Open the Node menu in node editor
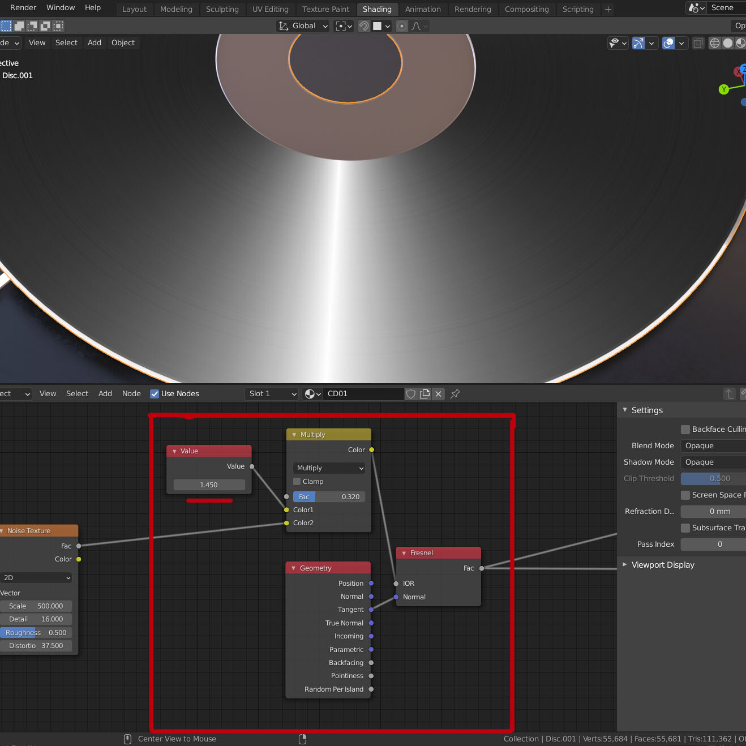 tap(131, 394)
